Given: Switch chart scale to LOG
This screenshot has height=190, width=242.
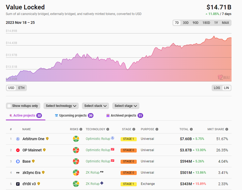Looking at the screenshot, I should 217,88.
